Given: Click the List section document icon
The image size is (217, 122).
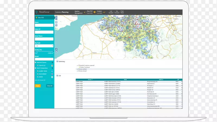Looking at the screenshot, I should (x=57, y=75).
